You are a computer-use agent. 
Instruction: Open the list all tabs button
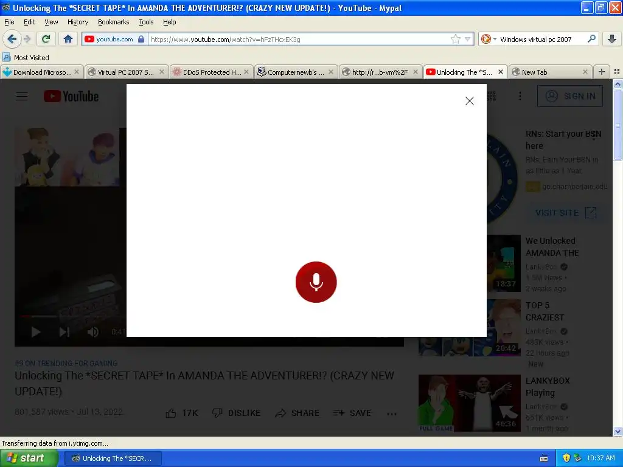pos(617,72)
